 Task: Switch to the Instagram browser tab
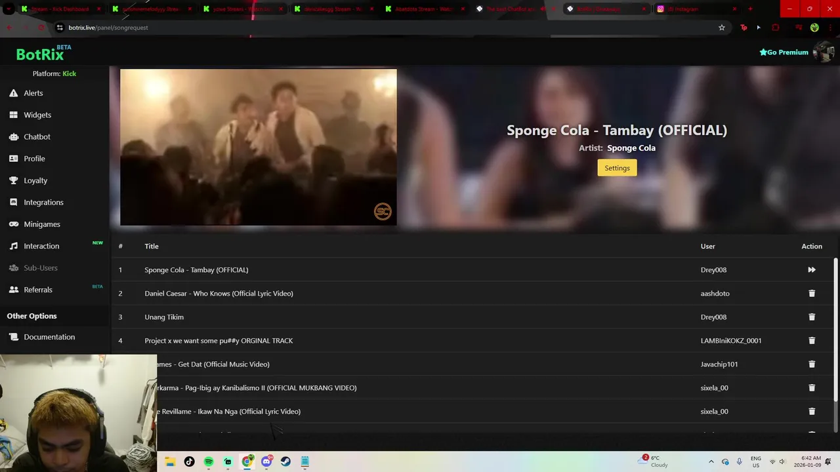[x=696, y=9]
